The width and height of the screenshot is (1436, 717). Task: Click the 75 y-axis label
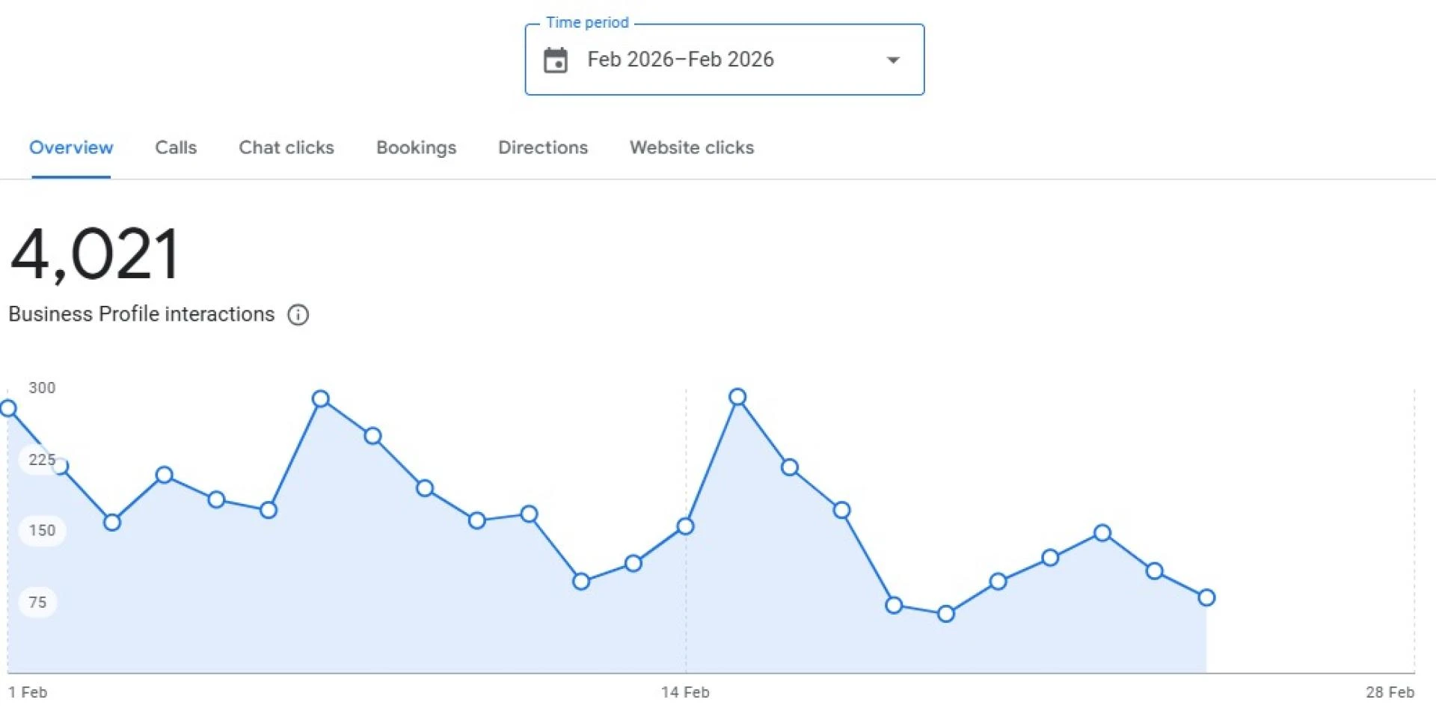37,603
